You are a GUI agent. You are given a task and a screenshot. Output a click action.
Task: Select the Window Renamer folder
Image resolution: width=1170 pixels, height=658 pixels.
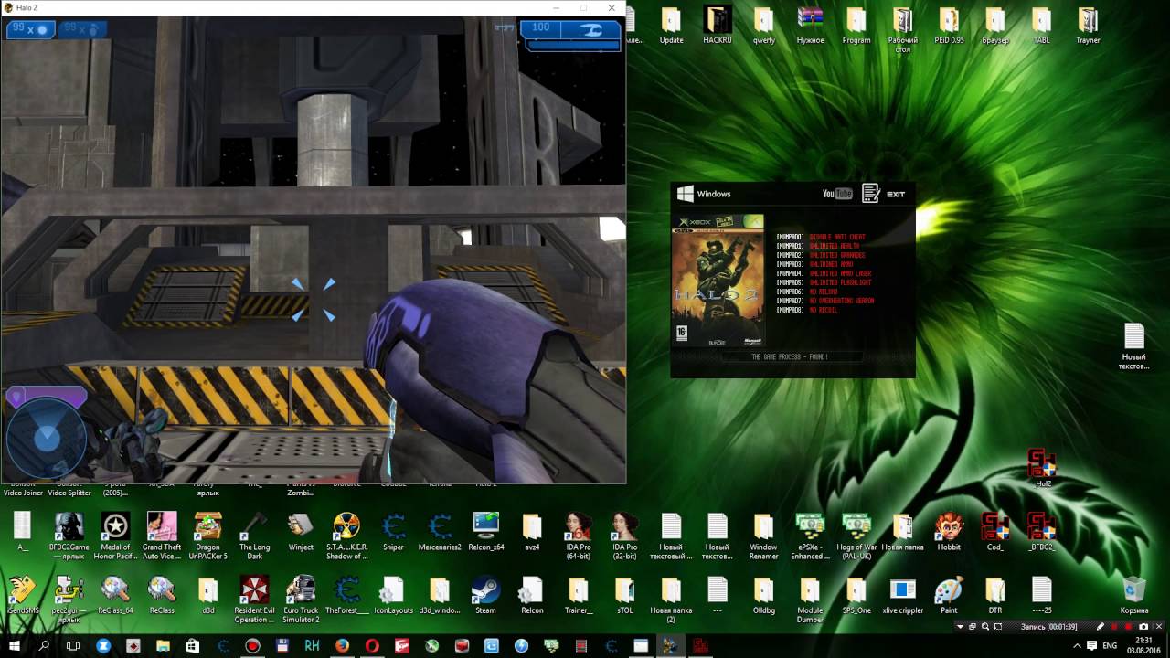coord(763,536)
